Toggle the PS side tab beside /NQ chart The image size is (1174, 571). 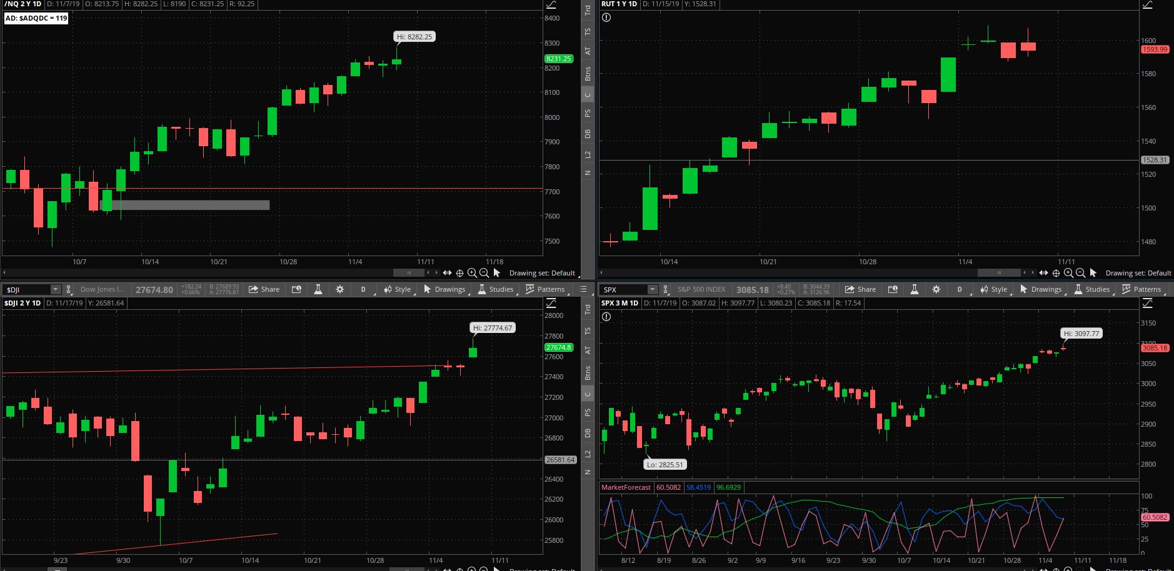(588, 114)
